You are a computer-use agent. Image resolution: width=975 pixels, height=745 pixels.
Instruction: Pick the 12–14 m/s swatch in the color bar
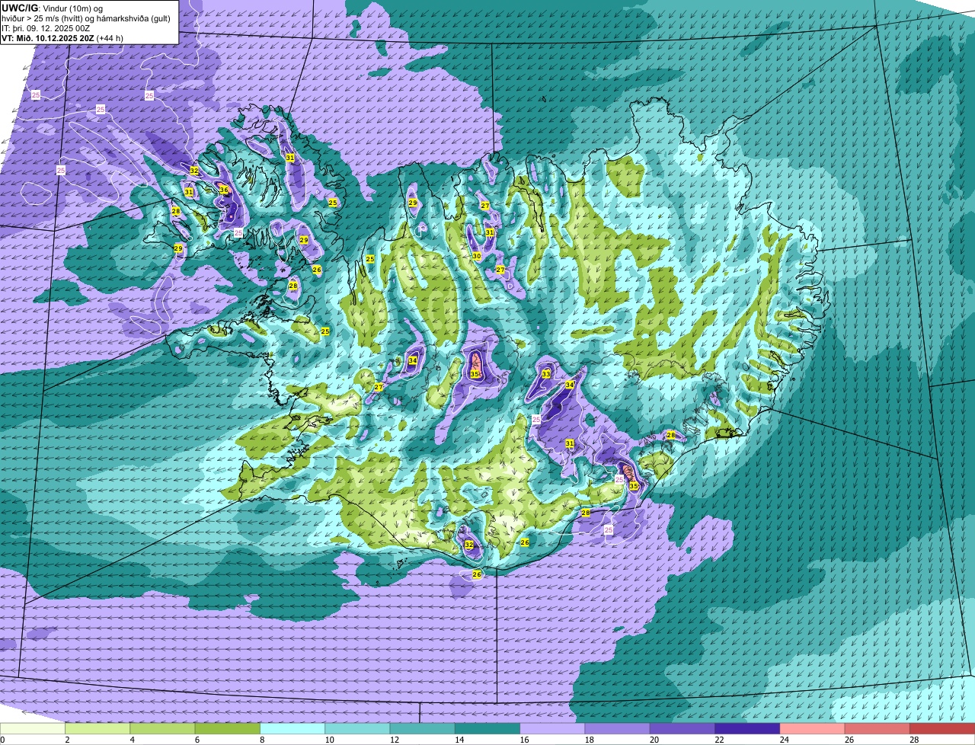pos(422,729)
